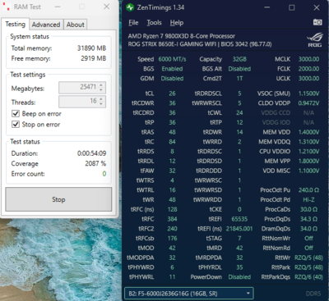Viewport: 329px width, 301px height.
Task: Toggle the Beep on error checkbox
Action: point(16,113)
